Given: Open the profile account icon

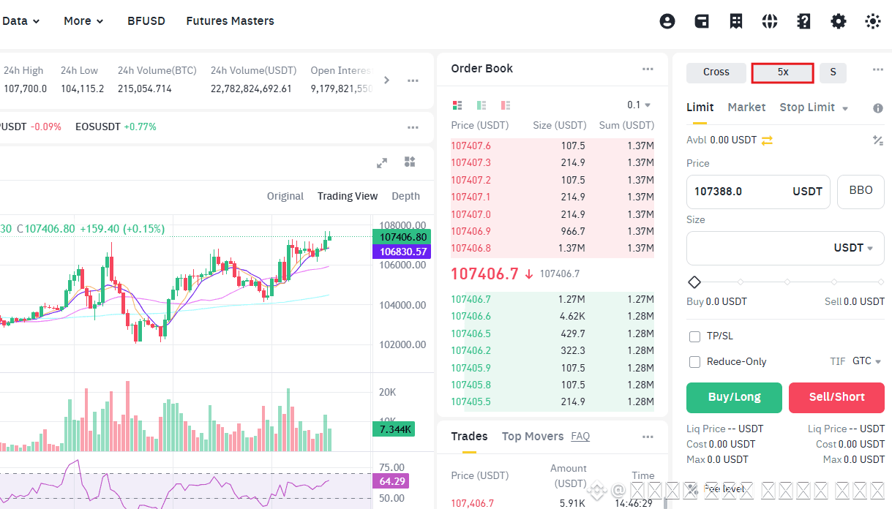Looking at the screenshot, I should pos(667,21).
